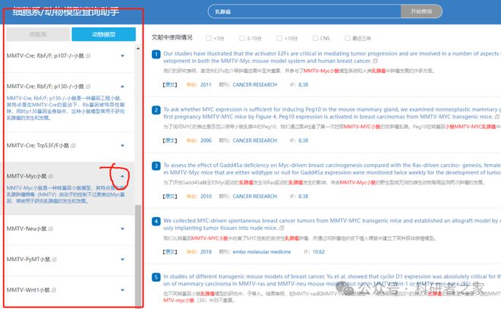Collapse the MMTV-Myc小鼠 description
Image resolution: width=501 pixels, height=309 pixels.
click(122, 176)
